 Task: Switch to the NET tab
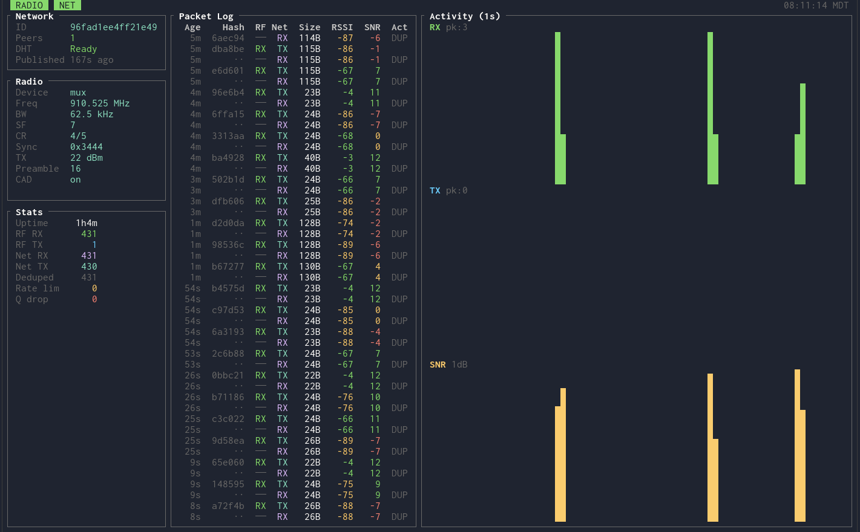pyautogui.click(x=67, y=5)
